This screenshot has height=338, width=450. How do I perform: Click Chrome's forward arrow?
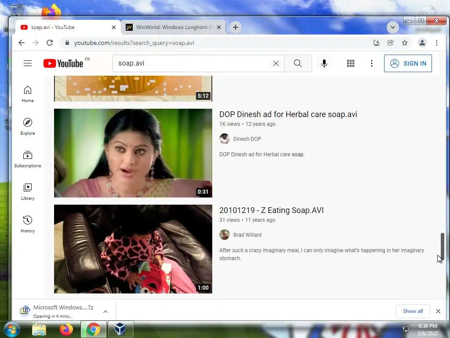pyautogui.click(x=36, y=43)
